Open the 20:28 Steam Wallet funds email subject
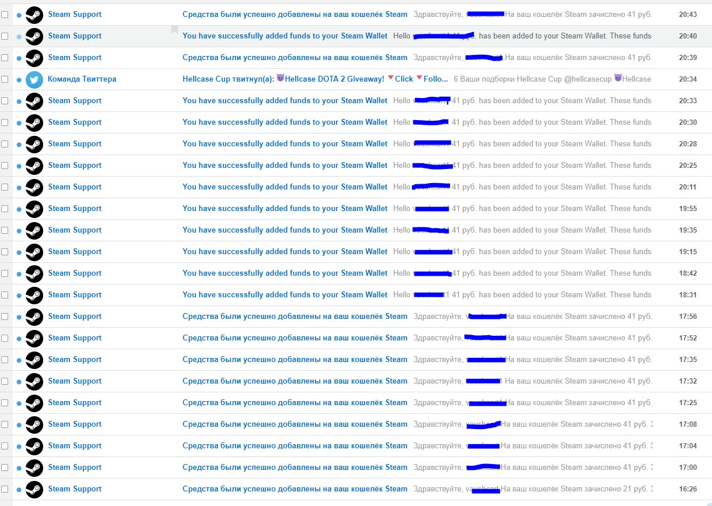The width and height of the screenshot is (712, 506). (x=285, y=144)
